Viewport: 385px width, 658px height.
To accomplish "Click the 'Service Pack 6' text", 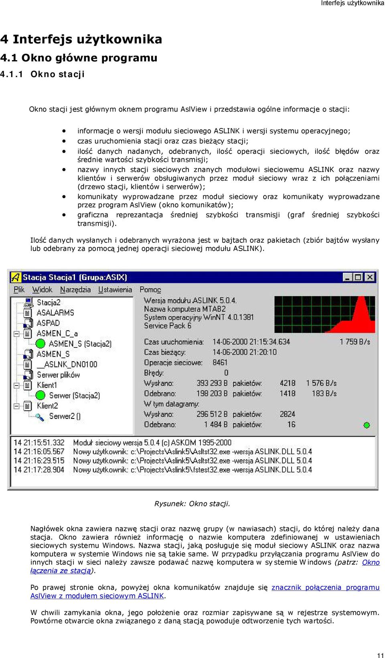I will click(x=168, y=326).
